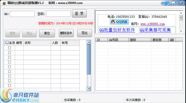Click the 客服QQ: 375642049 text

153,17
